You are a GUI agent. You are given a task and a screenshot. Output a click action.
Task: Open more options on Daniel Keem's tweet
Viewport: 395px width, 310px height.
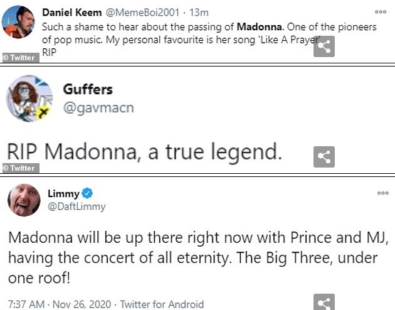coord(381,12)
